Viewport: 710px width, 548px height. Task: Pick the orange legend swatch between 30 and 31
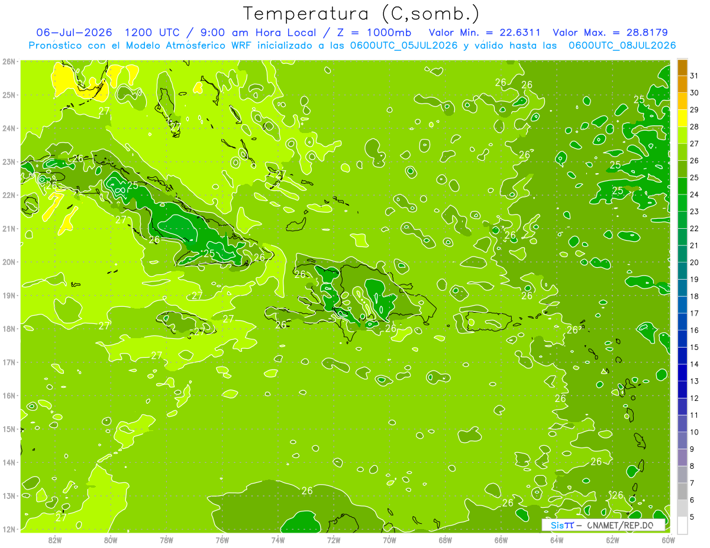682,85
